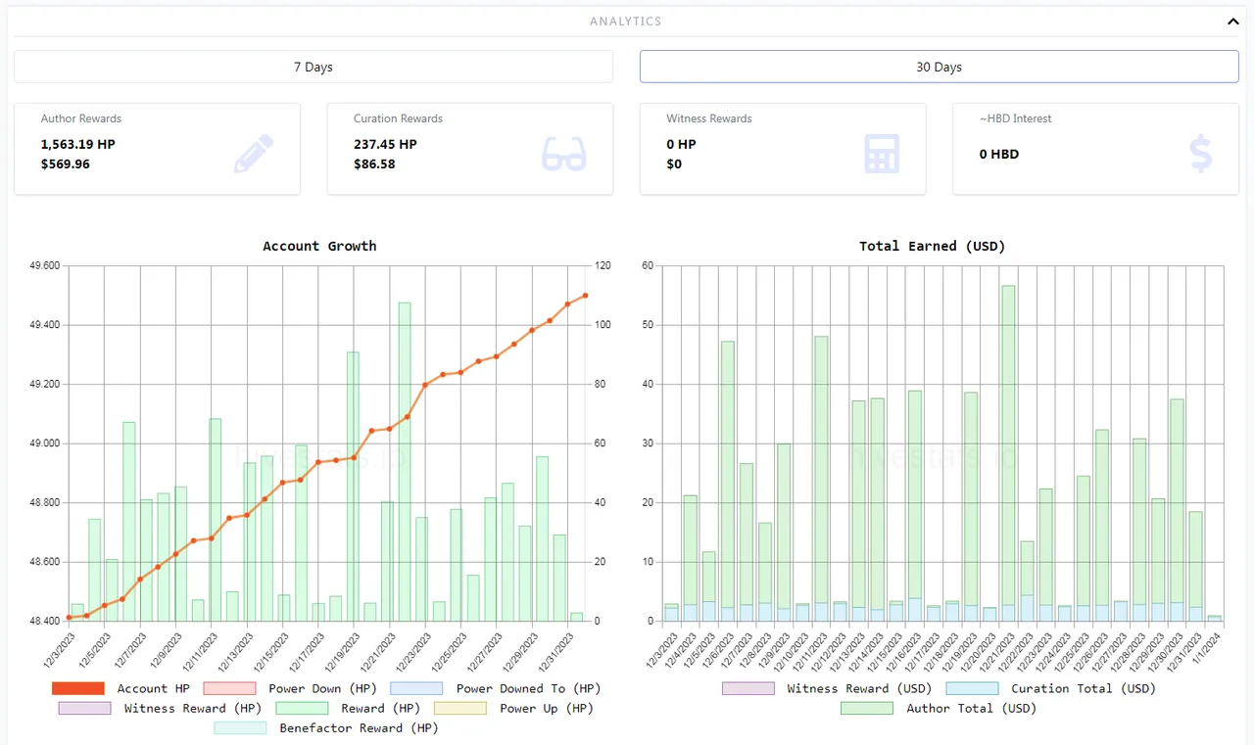Toggle the Curation Total (USD) legend swatch
The height and width of the screenshot is (745, 1254).
[x=972, y=688]
